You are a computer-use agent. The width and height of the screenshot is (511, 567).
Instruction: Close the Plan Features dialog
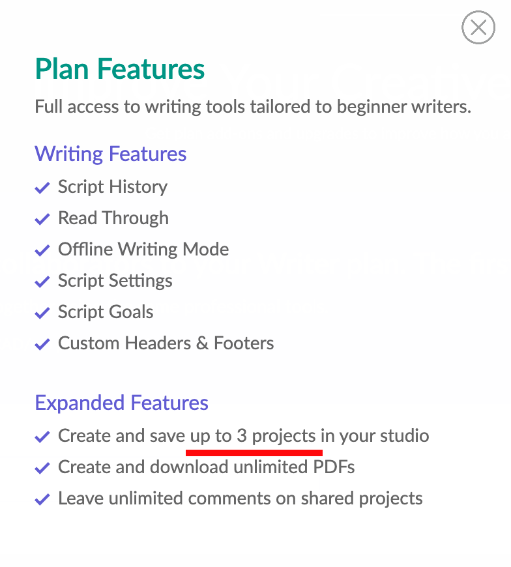pos(478,27)
